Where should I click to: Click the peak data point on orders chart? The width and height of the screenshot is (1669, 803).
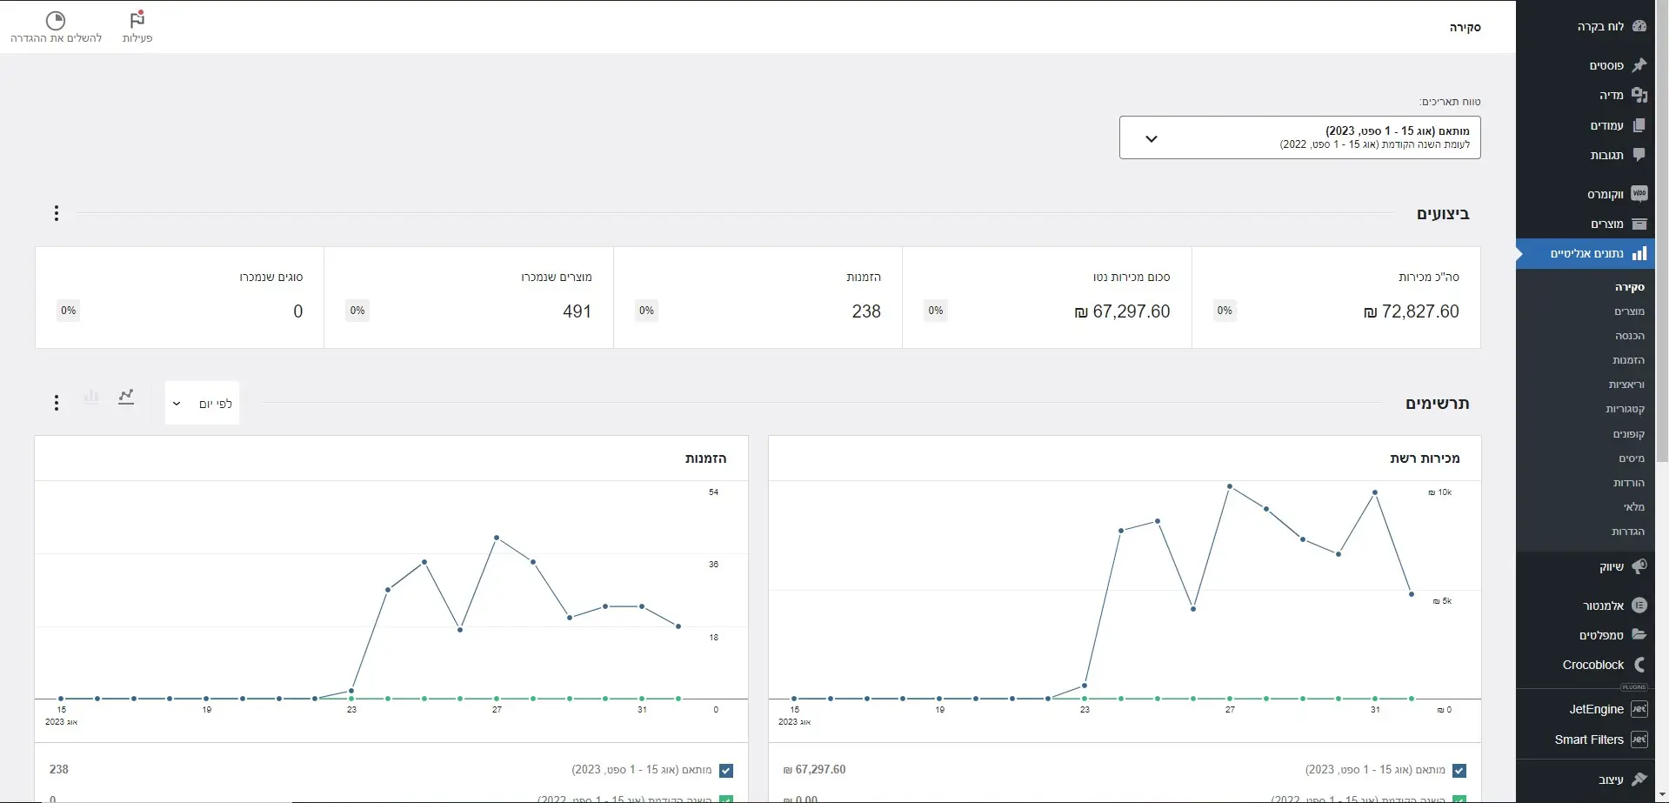click(497, 538)
